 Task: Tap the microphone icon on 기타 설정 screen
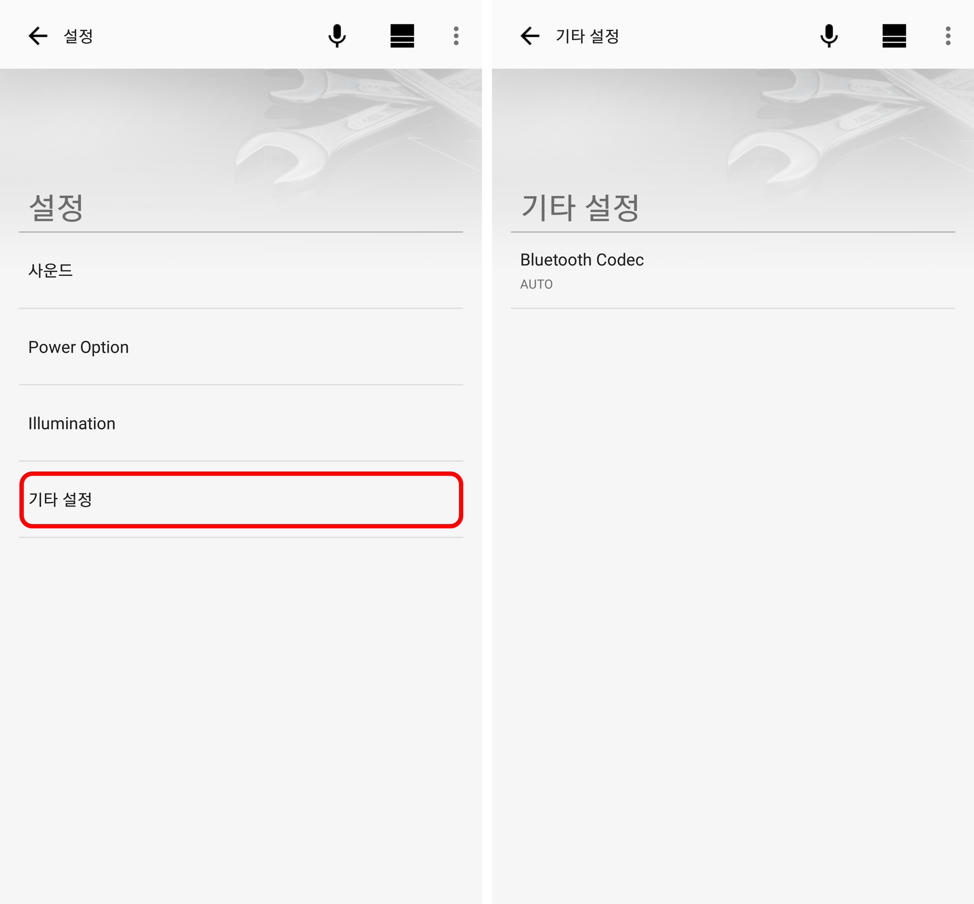tap(829, 36)
